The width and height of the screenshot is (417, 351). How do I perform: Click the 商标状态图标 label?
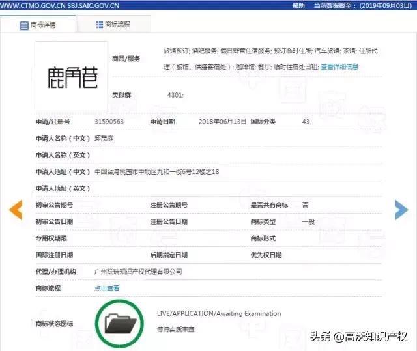(x=54, y=324)
